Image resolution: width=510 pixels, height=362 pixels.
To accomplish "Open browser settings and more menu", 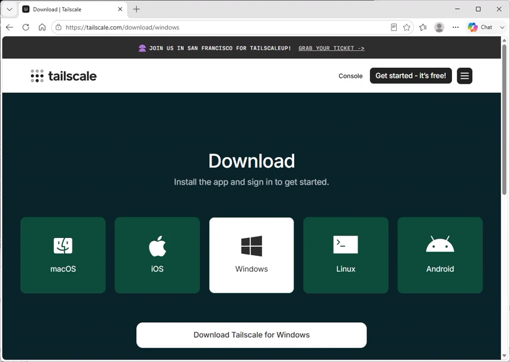I will 455,27.
